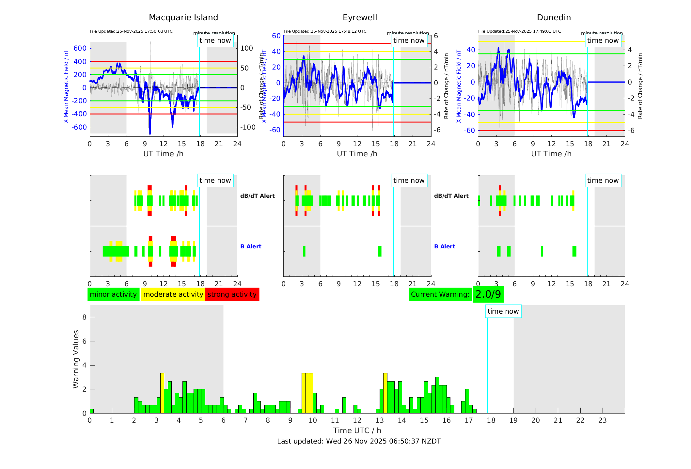The image size is (691, 469).
Task: Click time now label in Dunedin alert panel
Action: click(x=603, y=180)
